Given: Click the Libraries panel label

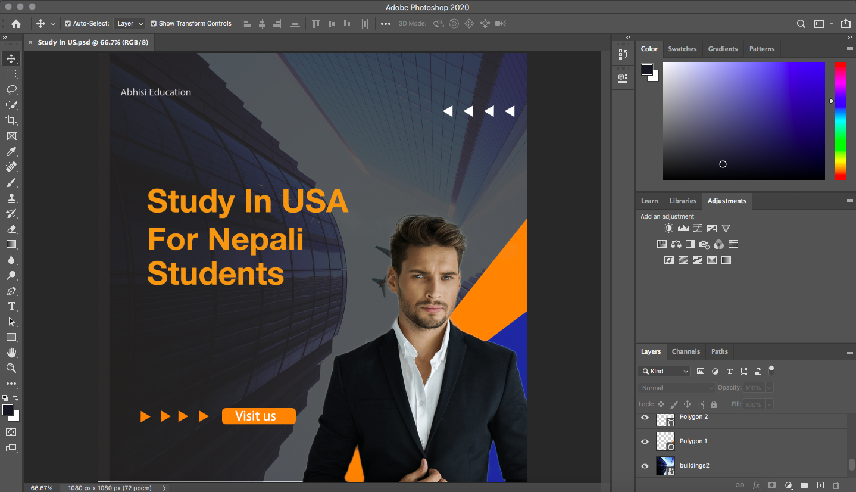Looking at the screenshot, I should pos(682,201).
